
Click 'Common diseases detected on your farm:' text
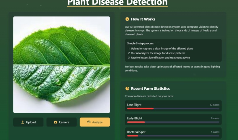pos(149,96)
